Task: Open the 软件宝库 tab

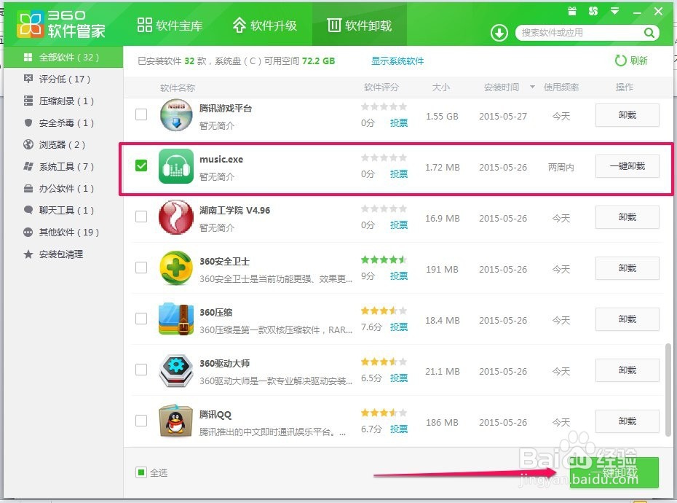Action: [x=170, y=23]
